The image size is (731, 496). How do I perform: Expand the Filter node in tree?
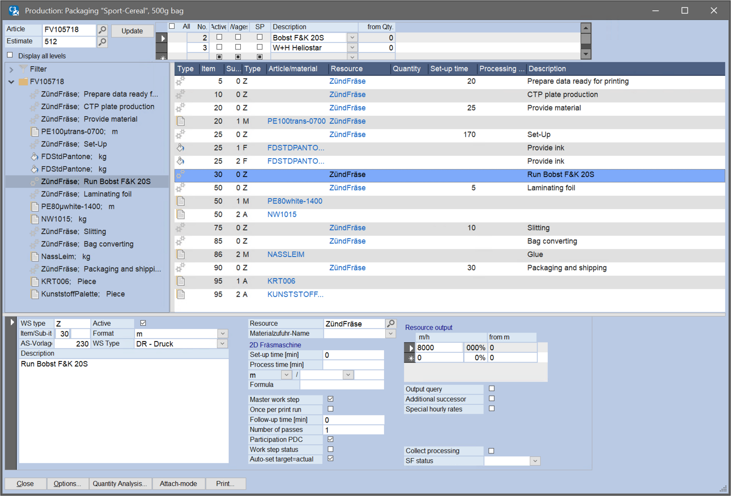click(12, 69)
